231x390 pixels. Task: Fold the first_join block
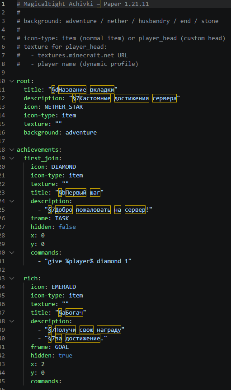(12, 158)
